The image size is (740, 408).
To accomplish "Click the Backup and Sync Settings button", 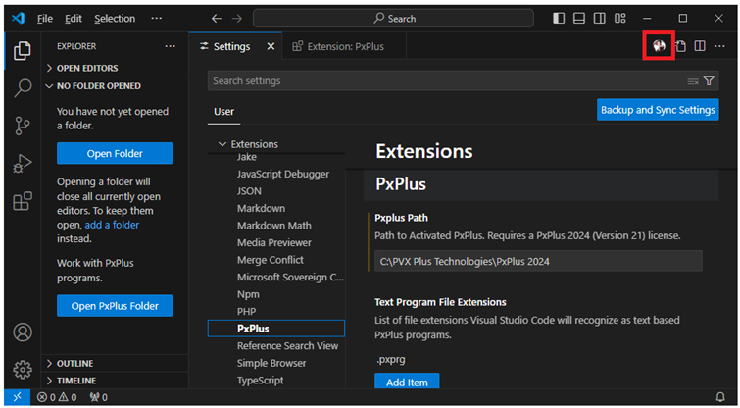I will [658, 110].
